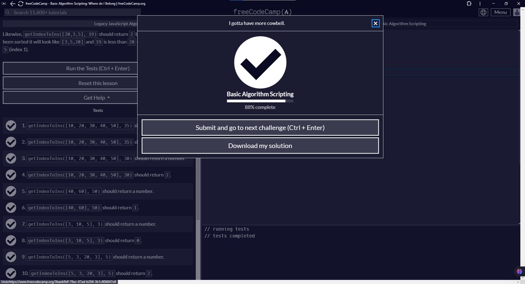Restore down the browser window
The height and width of the screenshot is (284, 525).
505,4
